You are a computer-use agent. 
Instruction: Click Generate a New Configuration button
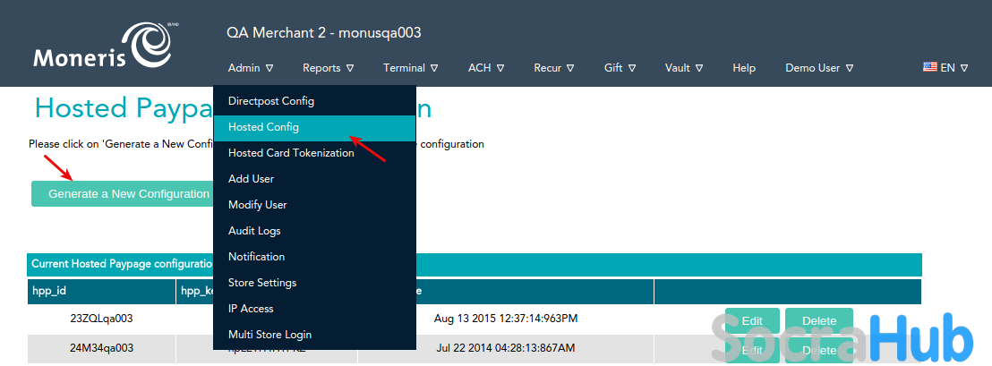click(x=122, y=193)
